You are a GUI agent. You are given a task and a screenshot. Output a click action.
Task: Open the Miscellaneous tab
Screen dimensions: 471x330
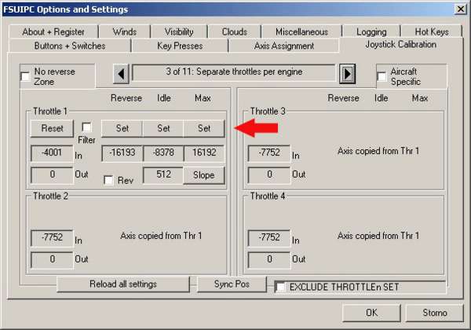[x=301, y=32]
